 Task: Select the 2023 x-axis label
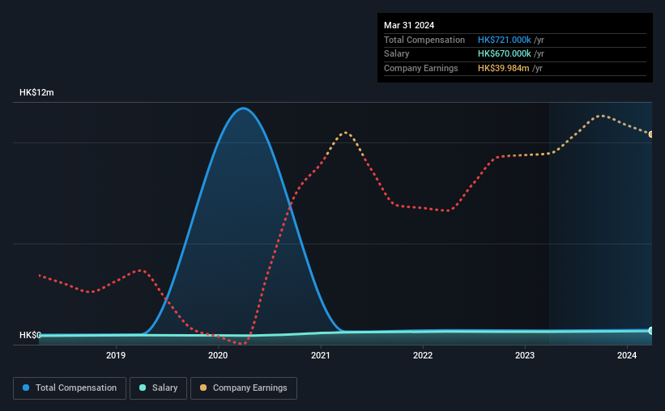(x=525, y=355)
